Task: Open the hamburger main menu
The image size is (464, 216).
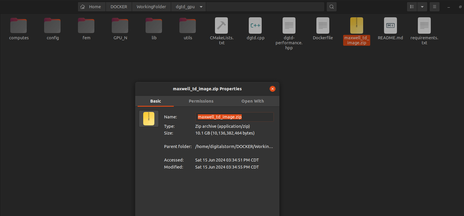Action: pyautogui.click(x=434, y=7)
